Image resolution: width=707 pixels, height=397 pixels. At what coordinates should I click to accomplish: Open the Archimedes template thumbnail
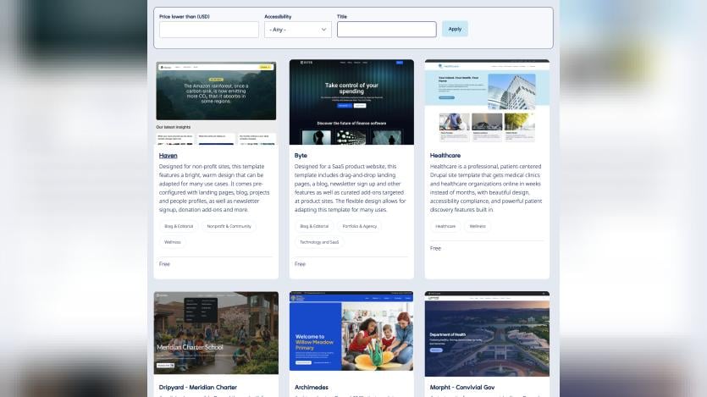[351, 333]
